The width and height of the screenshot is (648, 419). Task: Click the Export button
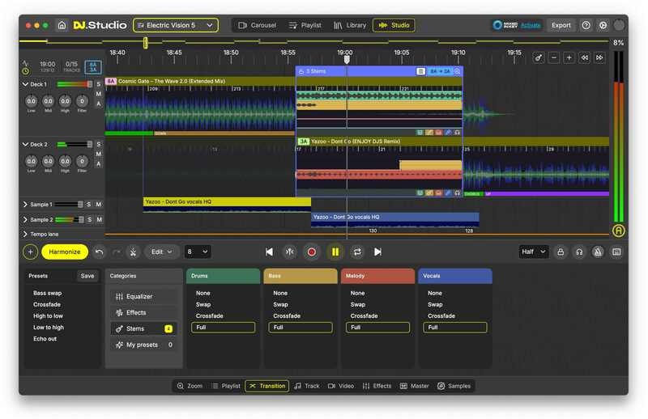point(561,25)
